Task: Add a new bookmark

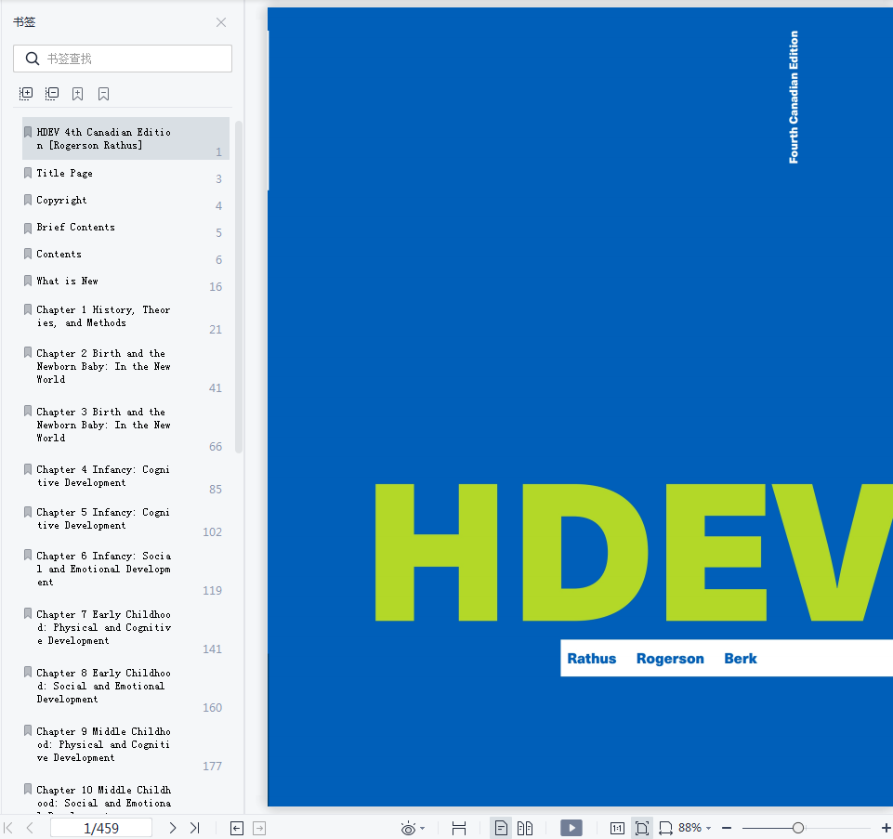Action: coord(77,94)
